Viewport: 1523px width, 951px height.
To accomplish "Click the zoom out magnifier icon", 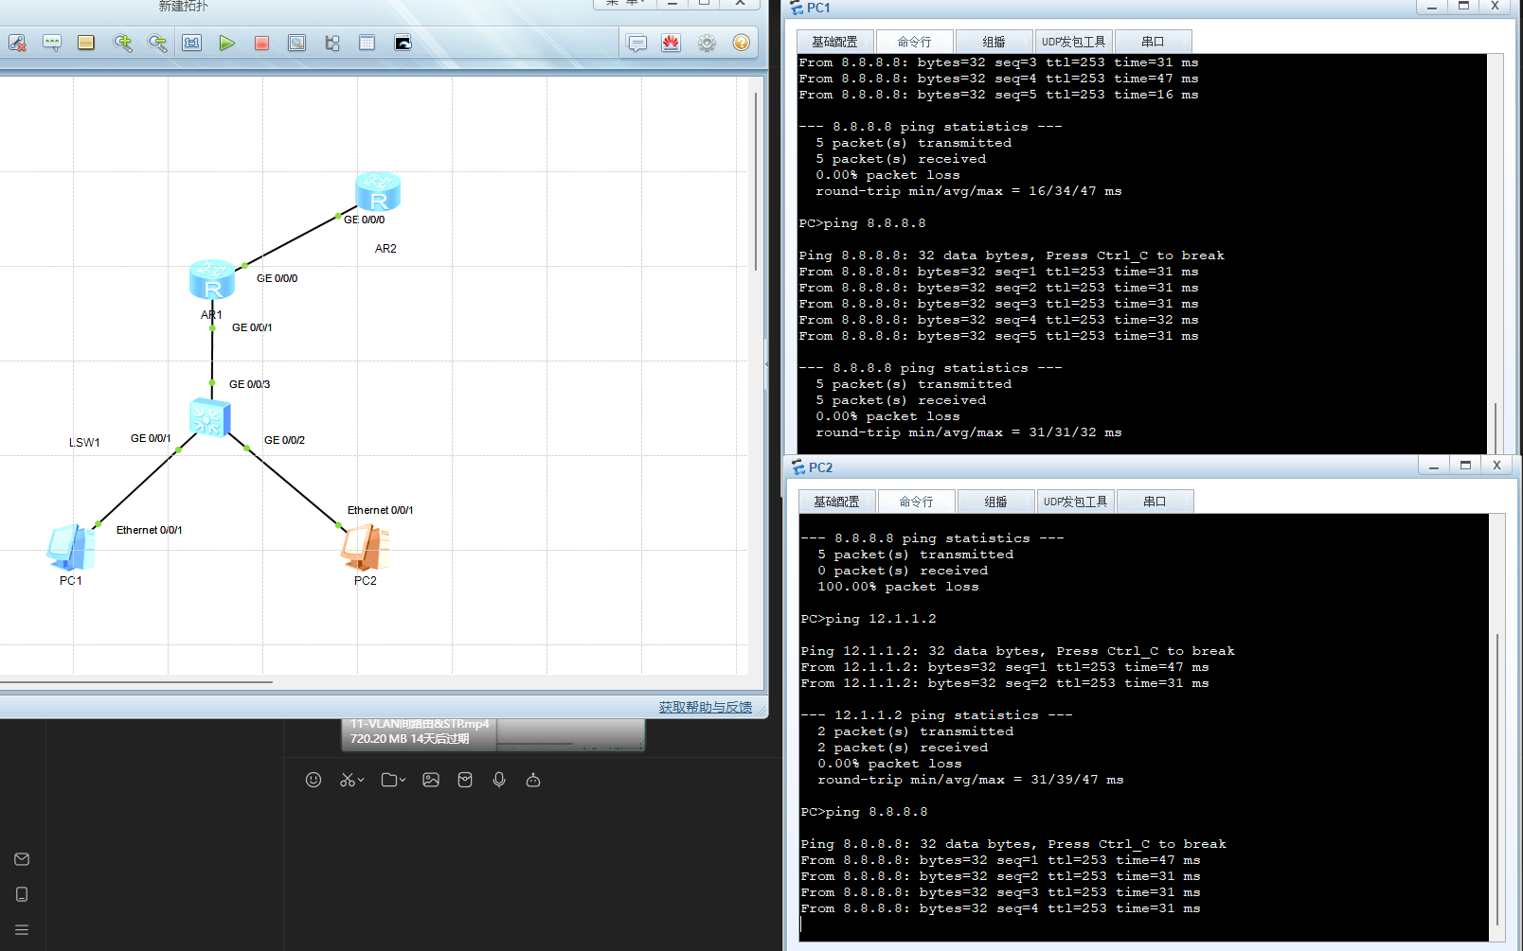I will 157,43.
